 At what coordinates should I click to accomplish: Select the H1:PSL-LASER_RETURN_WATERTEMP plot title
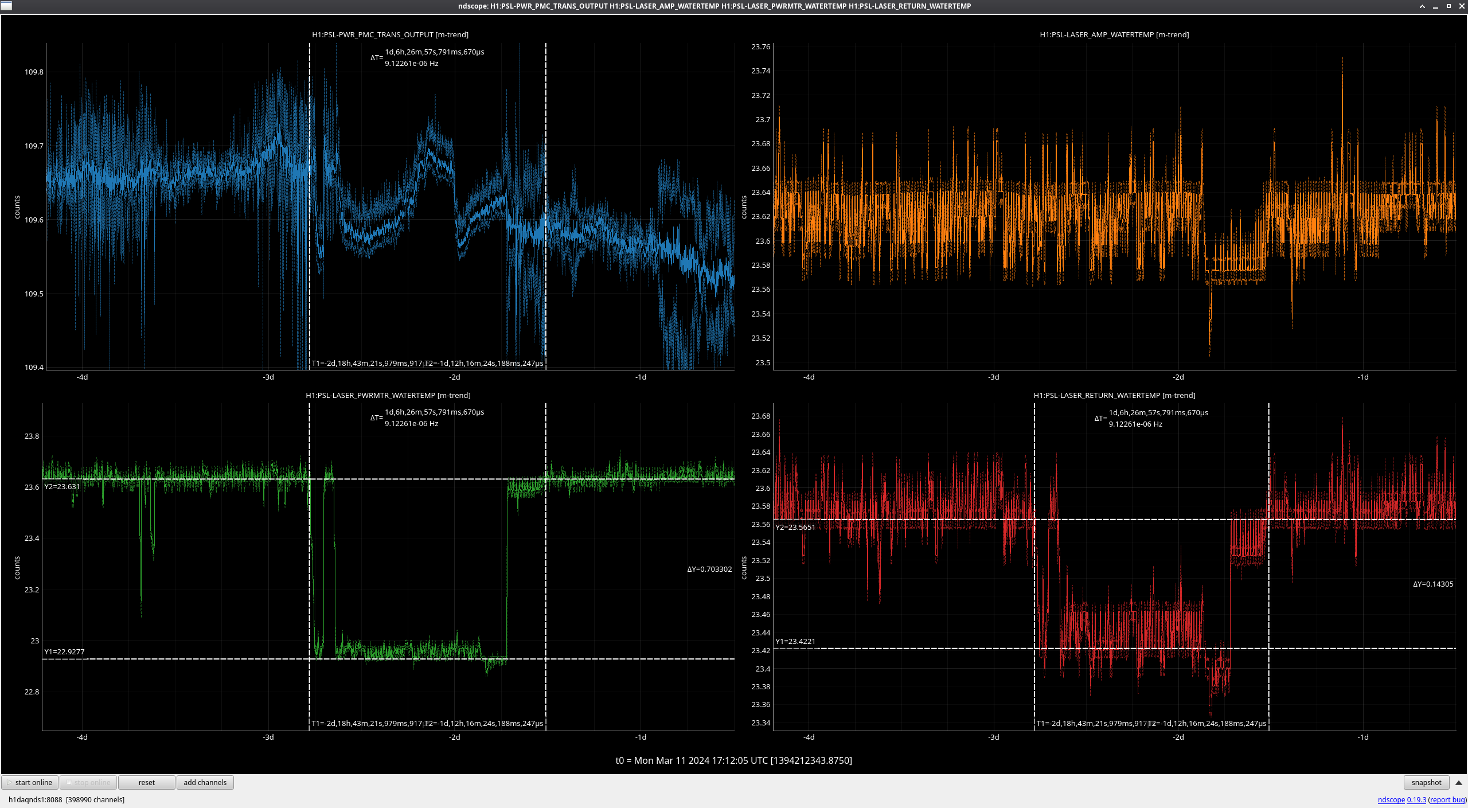pos(1114,395)
